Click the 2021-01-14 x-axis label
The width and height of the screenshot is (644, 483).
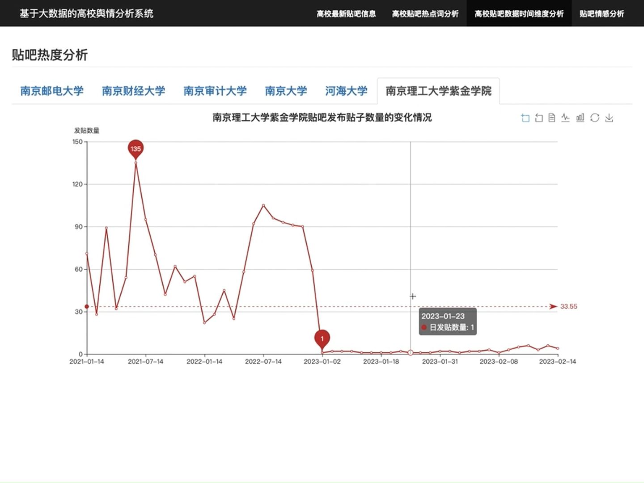87,361
